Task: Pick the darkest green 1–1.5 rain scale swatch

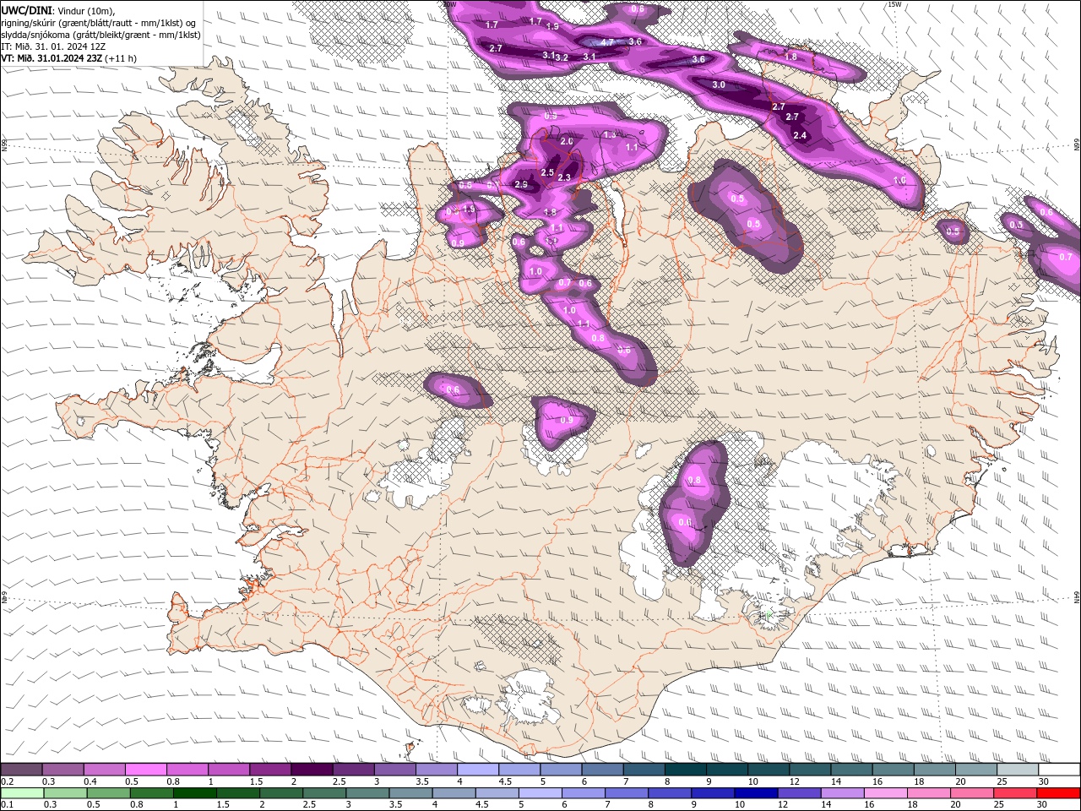Action: (194, 792)
